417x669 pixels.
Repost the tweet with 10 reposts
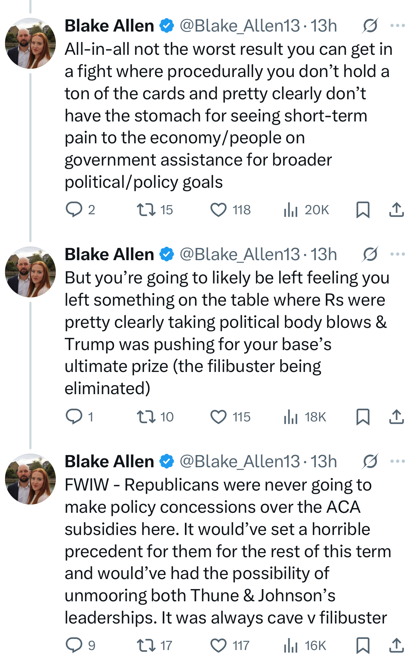tap(147, 417)
